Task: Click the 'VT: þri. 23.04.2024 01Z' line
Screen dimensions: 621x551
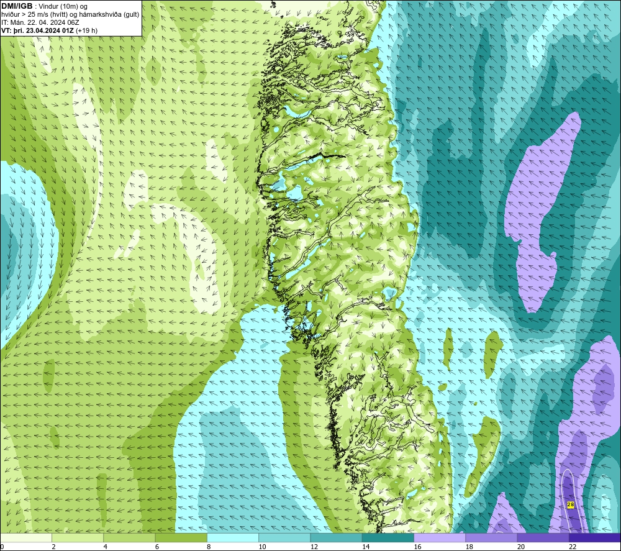Action: click(x=38, y=30)
